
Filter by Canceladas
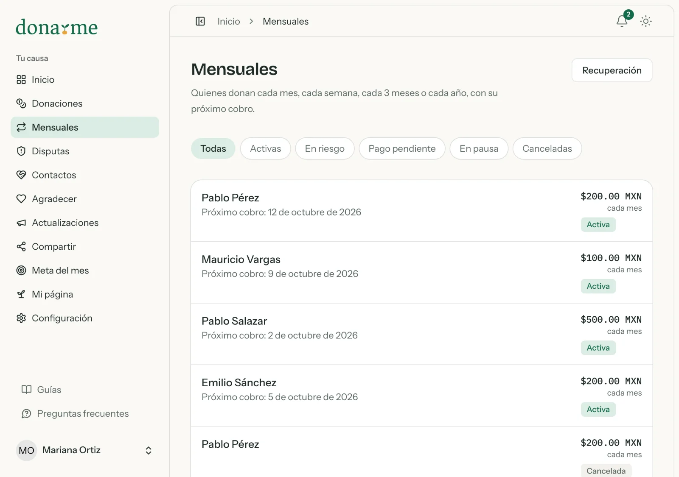click(x=547, y=148)
